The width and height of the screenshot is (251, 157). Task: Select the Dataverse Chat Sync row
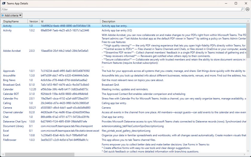coord(124,122)
